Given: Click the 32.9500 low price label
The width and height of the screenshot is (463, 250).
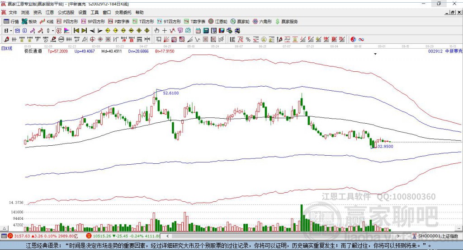Looking at the screenshot, I should [385, 146].
